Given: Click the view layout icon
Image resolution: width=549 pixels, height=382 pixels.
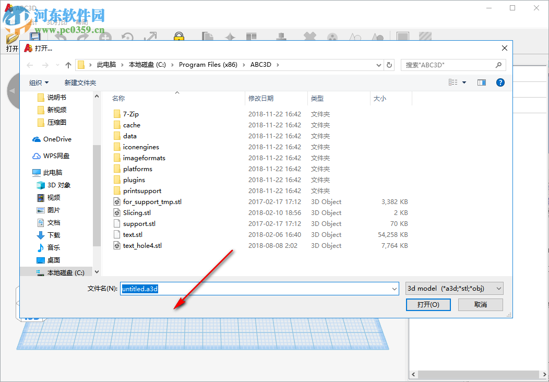Looking at the screenshot, I should (453, 82).
